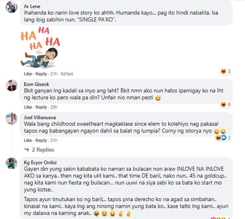Open Eom Giseok's profile avatar
The image size is (245, 219).
(x=11, y=85)
